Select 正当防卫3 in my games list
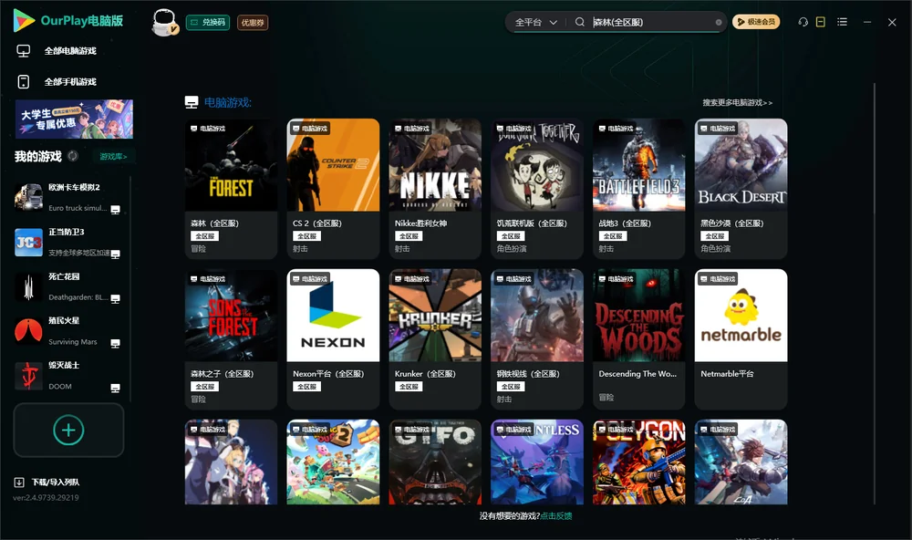This screenshot has height=540, width=912. tap(67, 242)
